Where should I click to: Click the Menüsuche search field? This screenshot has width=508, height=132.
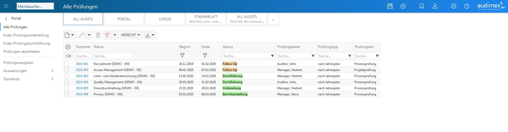click(x=35, y=6)
